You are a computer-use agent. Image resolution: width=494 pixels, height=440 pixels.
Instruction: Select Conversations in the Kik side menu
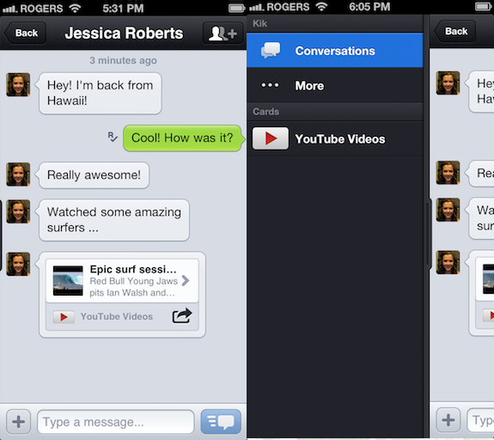point(334,51)
